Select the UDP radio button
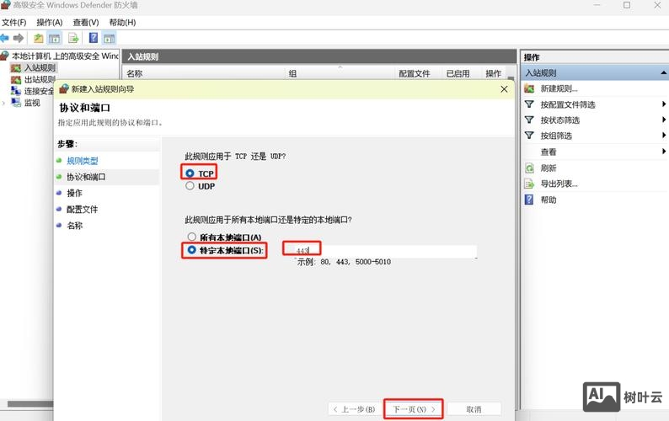This screenshot has width=669, height=421. pyautogui.click(x=190, y=185)
